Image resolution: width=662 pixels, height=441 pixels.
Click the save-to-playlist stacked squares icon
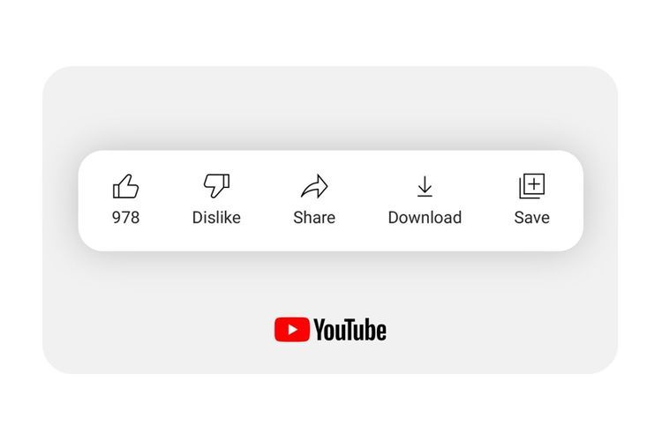point(532,186)
